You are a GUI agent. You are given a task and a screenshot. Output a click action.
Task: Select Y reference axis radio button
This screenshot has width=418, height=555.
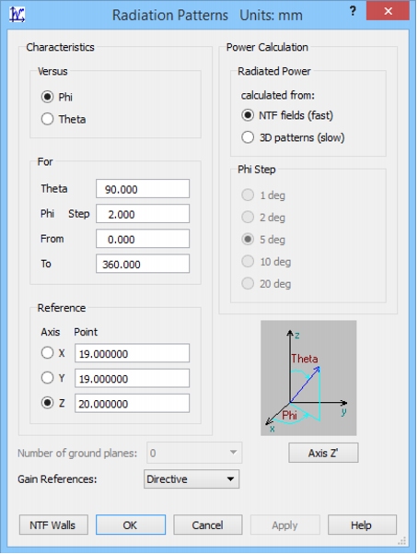[47, 378]
